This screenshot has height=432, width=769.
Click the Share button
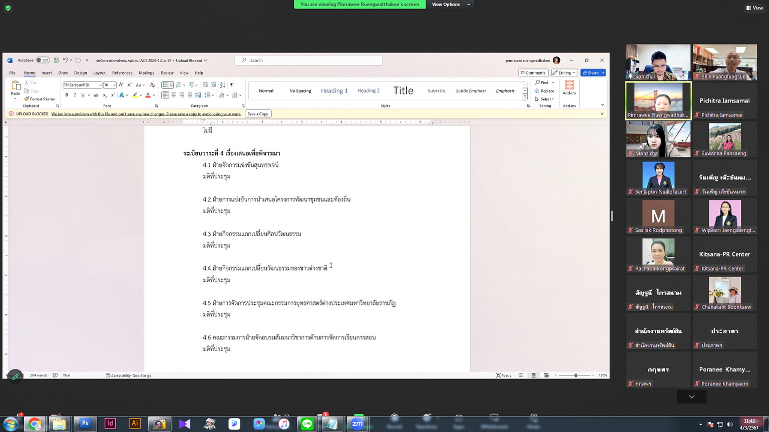pyautogui.click(x=593, y=73)
